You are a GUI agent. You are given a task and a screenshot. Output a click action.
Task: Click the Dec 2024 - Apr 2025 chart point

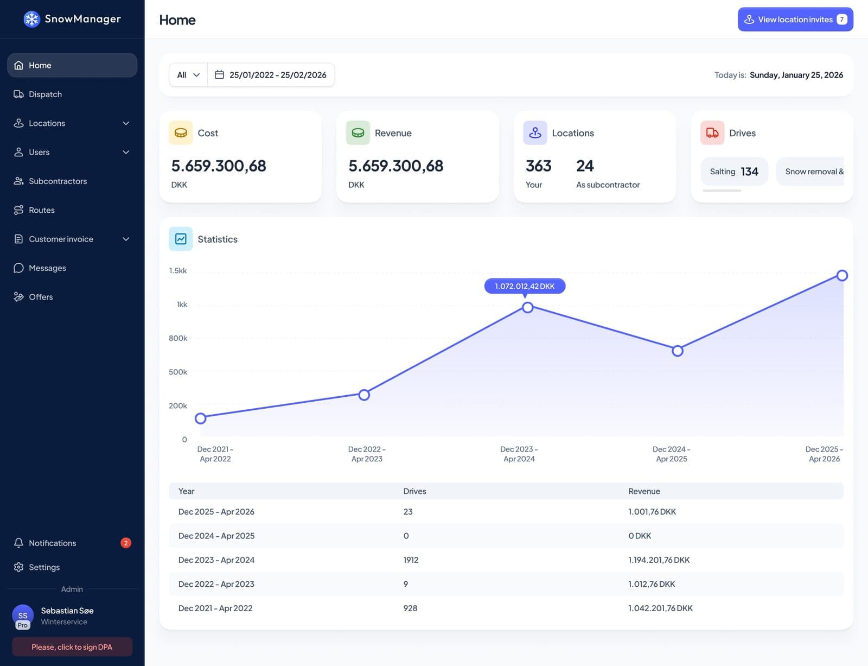678,351
